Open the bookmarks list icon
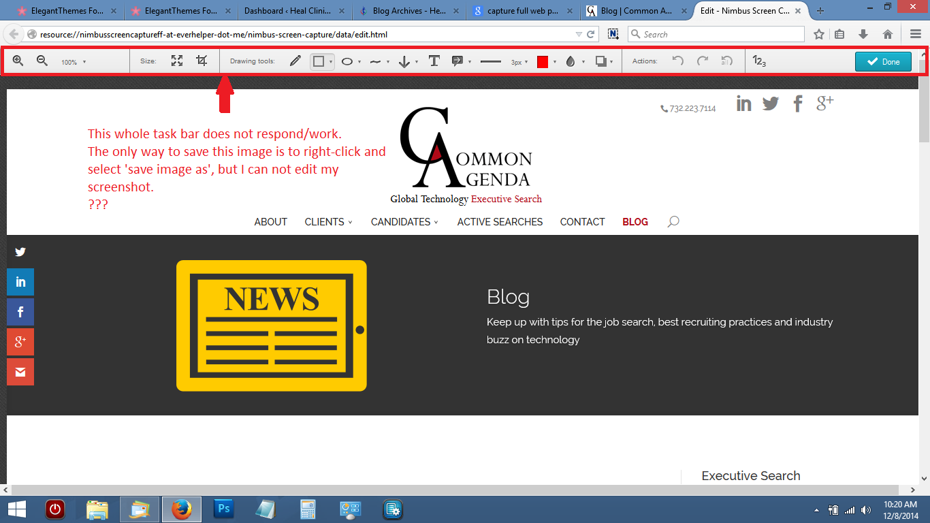930x523 pixels. [839, 34]
